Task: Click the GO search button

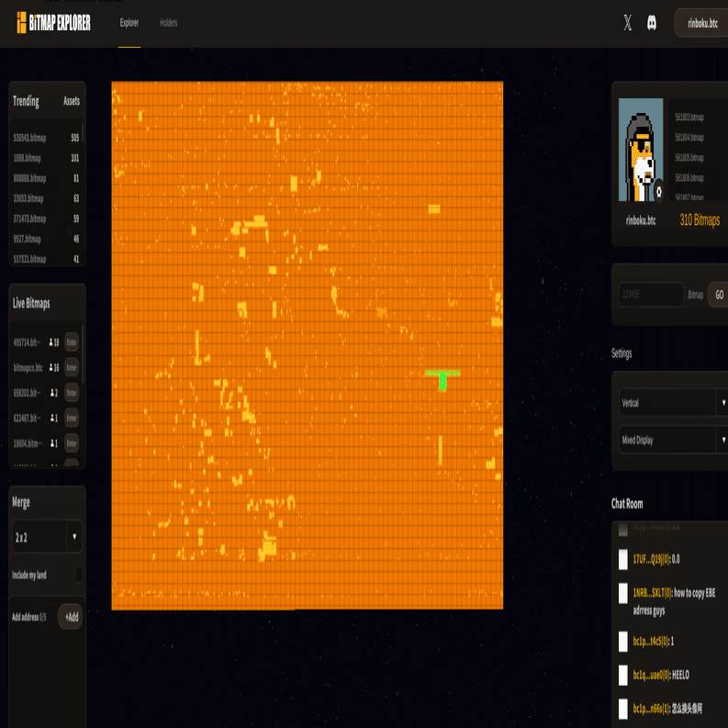Action: [x=719, y=295]
